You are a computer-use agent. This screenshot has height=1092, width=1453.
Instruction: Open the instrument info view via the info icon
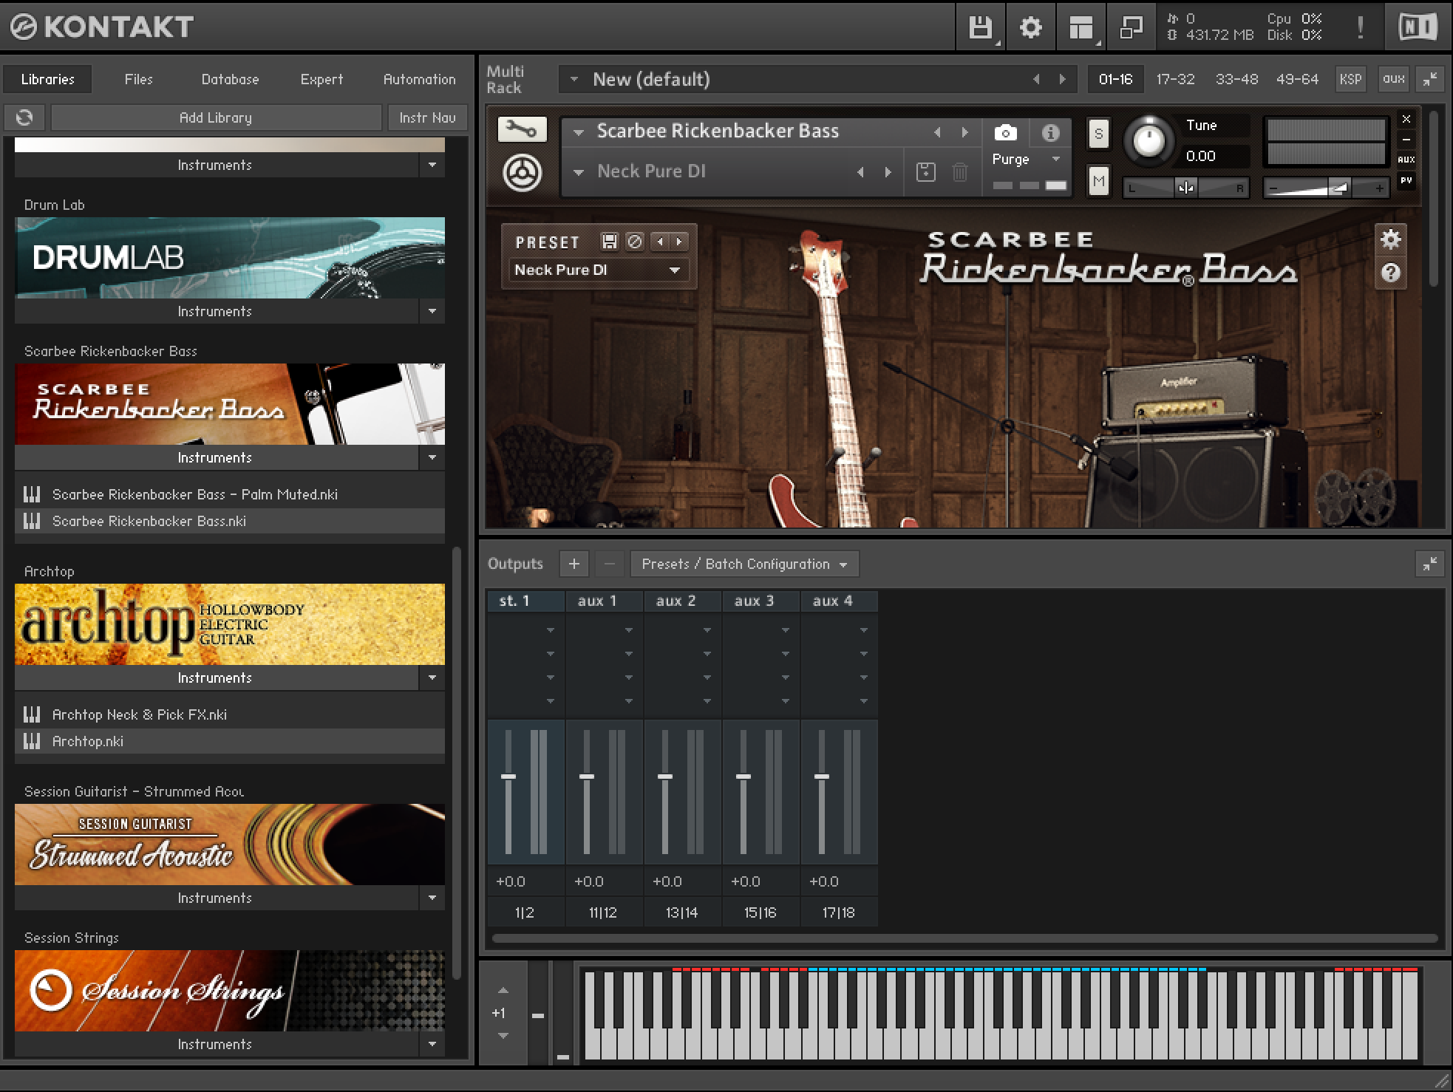(x=1050, y=133)
